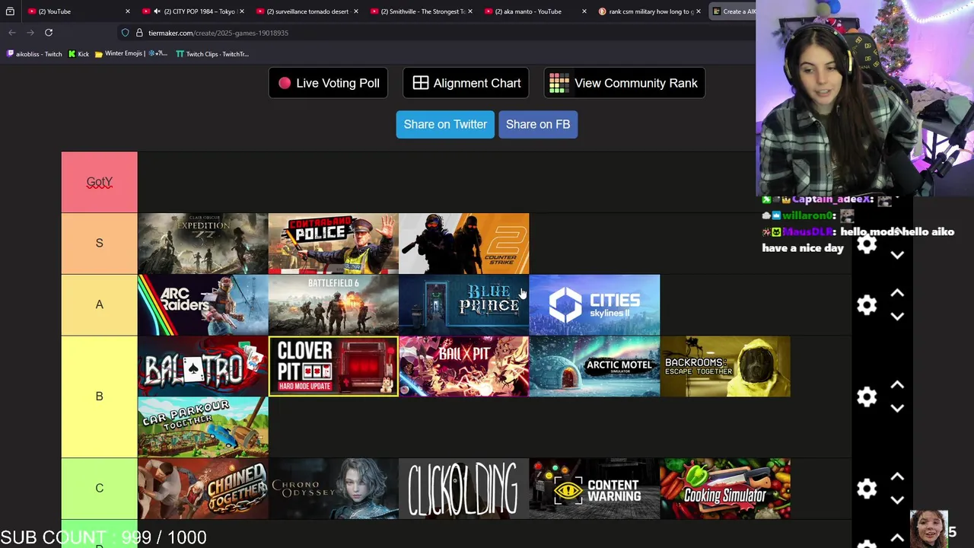
Task: Click the green C tier label
Action: point(100,489)
